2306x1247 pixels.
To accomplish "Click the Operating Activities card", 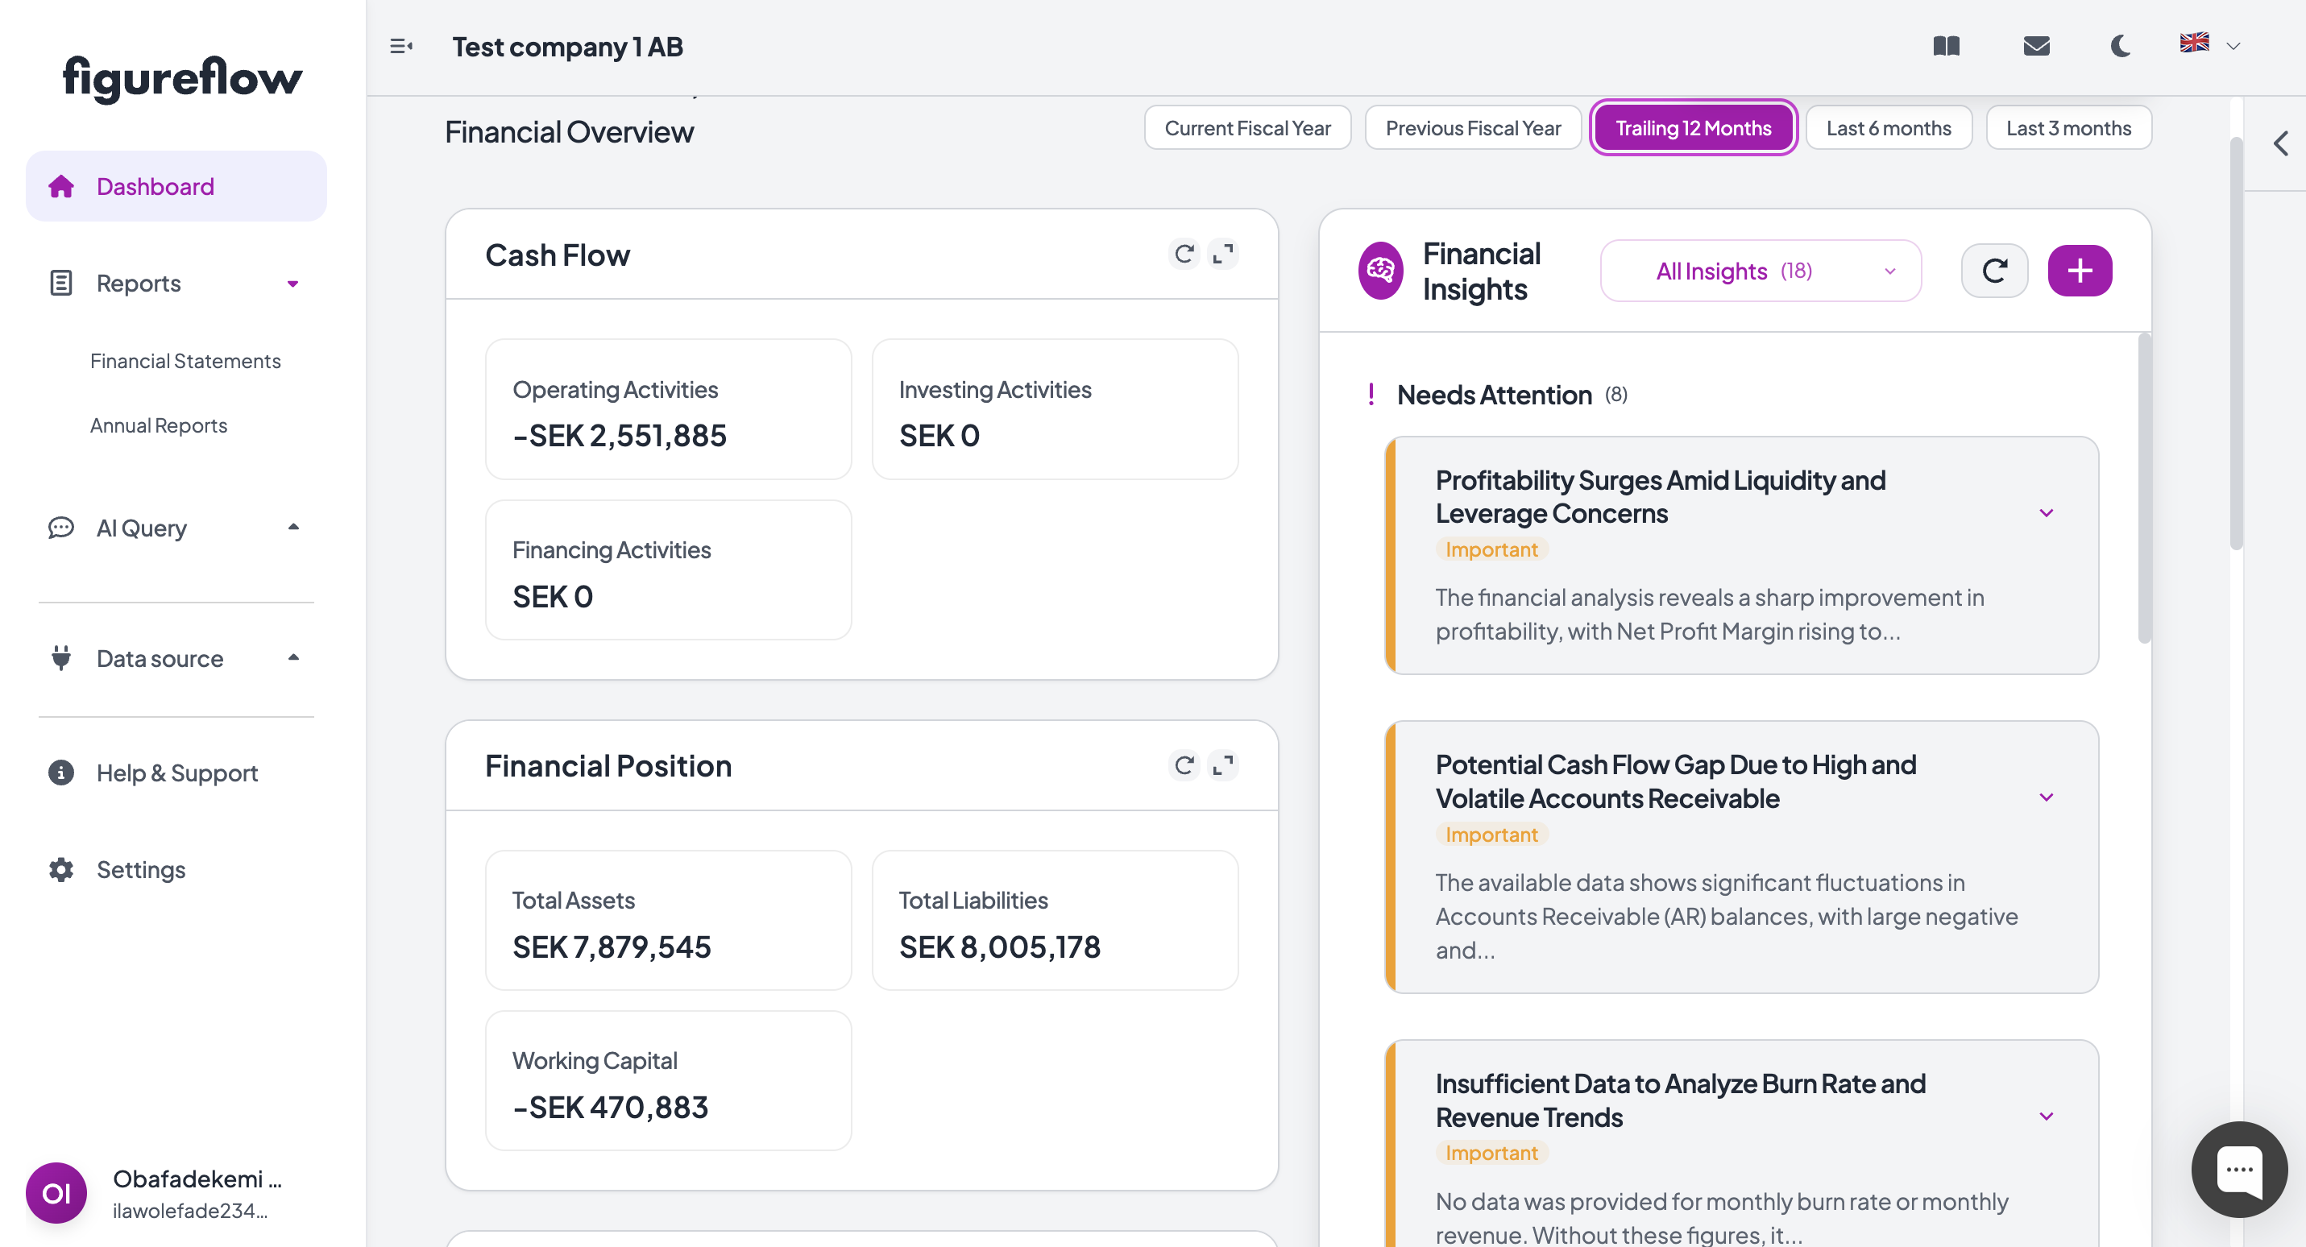I will point(668,409).
